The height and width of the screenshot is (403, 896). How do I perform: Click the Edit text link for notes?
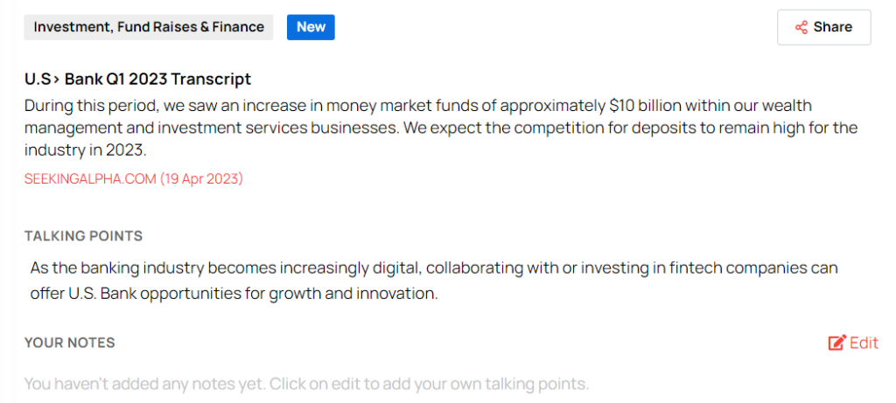[x=864, y=343]
